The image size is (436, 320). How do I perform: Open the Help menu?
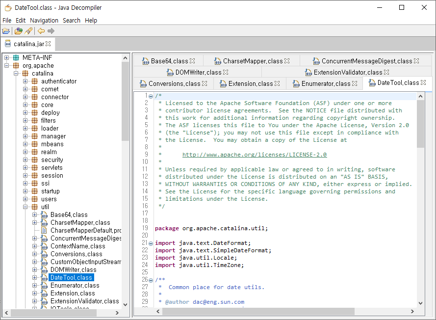point(91,20)
